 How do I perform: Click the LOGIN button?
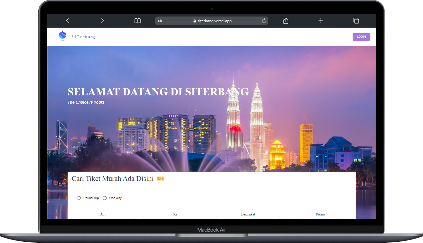361,37
